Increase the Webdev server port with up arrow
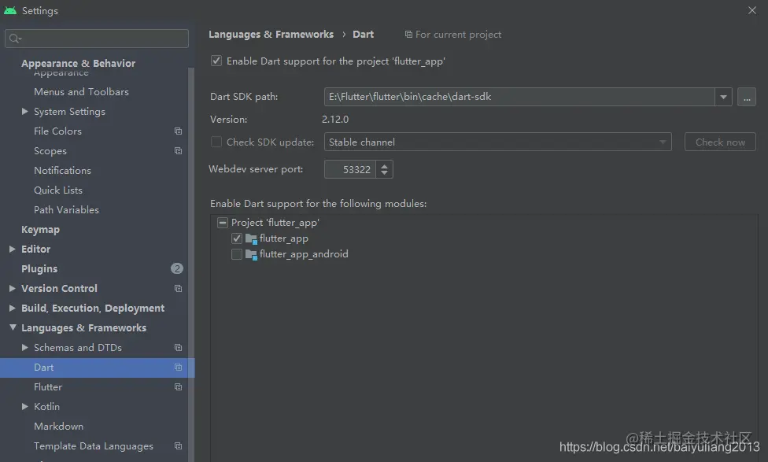 (385, 165)
